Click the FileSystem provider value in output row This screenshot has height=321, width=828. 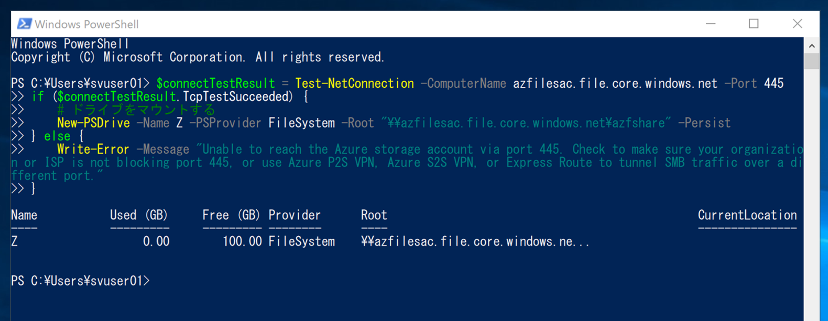[x=302, y=241]
